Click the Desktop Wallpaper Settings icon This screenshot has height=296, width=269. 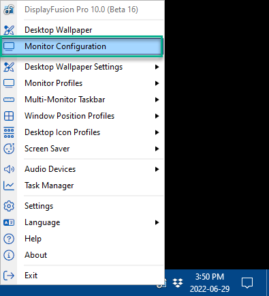point(9,67)
